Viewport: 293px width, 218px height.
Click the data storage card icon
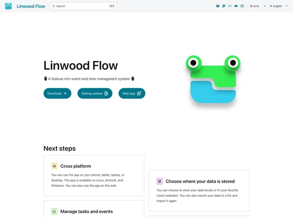(160, 181)
